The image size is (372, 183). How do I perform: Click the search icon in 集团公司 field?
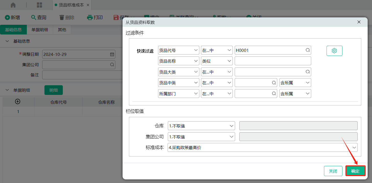112,65
